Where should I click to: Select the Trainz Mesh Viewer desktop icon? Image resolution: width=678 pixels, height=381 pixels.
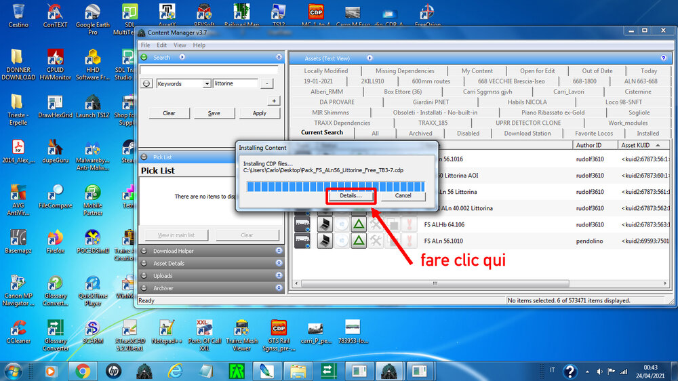(x=241, y=335)
